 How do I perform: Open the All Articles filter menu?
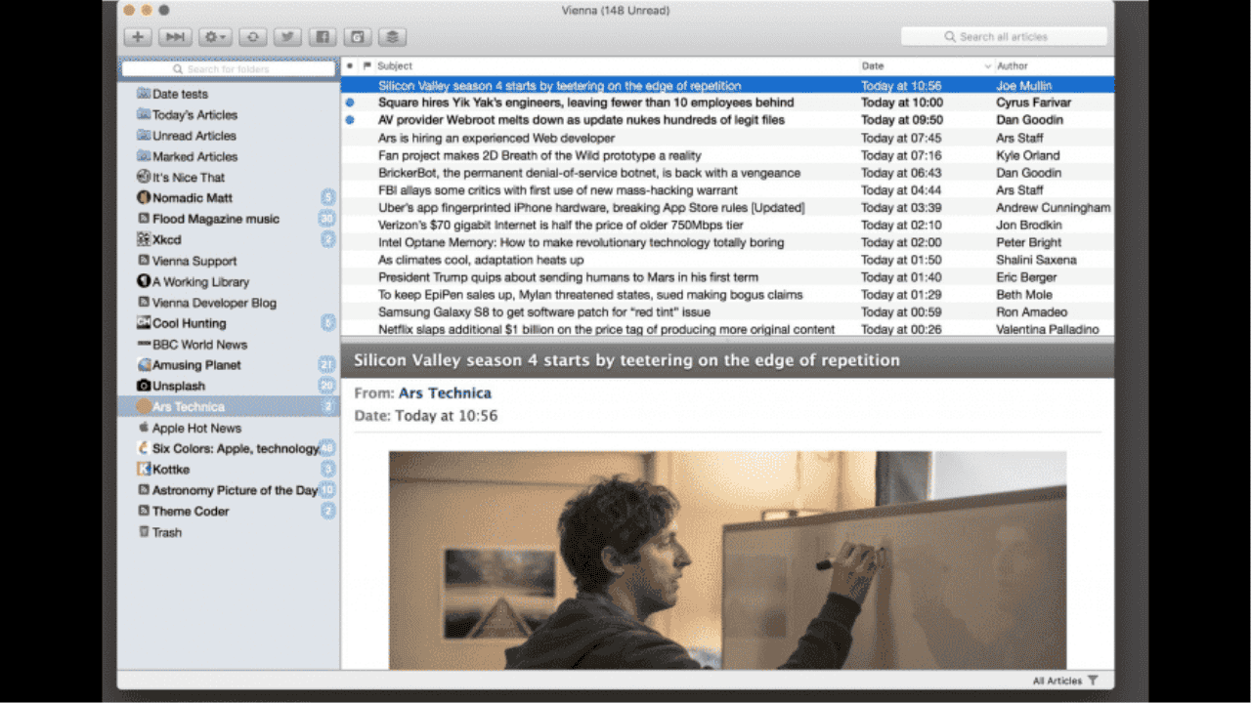(x=1065, y=681)
